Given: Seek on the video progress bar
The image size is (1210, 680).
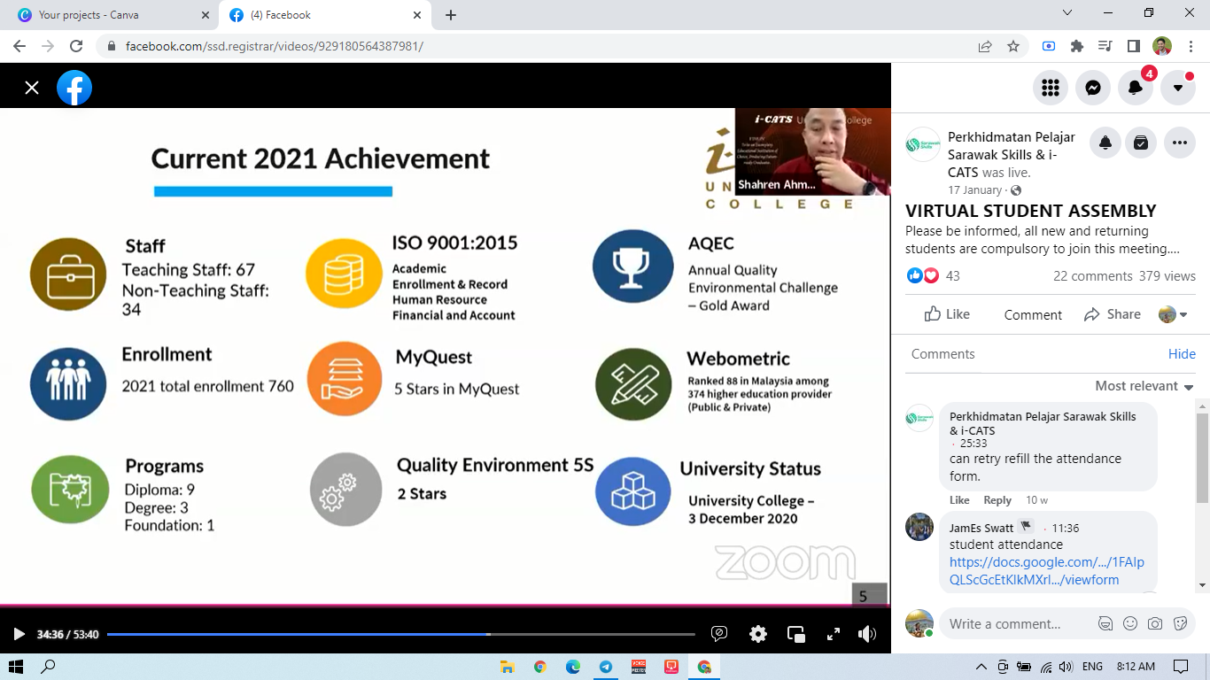Looking at the screenshot, I should (x=400, y=634).
